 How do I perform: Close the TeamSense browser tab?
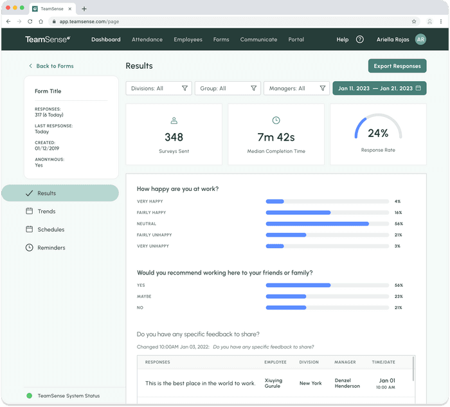(x=69, y=9)
